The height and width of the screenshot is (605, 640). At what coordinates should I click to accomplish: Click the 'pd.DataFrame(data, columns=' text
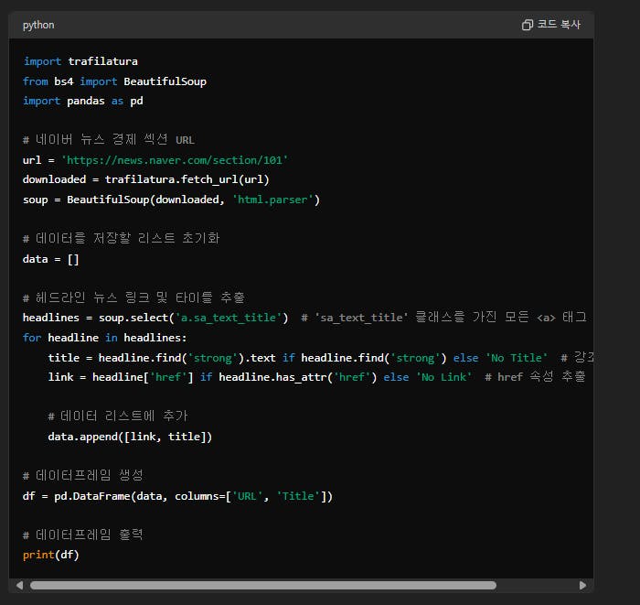coord(140,496)
